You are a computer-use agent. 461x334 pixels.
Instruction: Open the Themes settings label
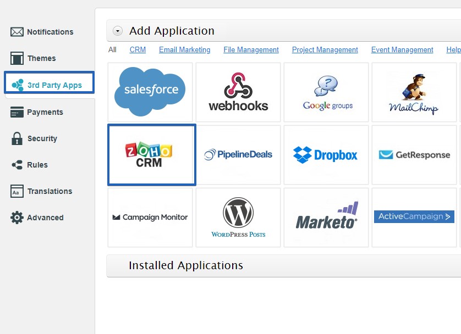(x=41, y=58)
